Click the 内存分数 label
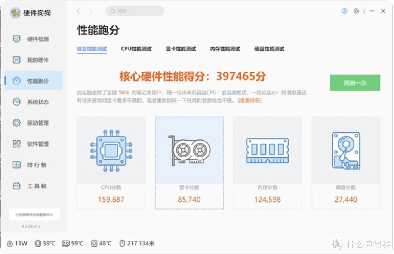The width and height of the screenshot is (394, 254). tap(267, 188)
